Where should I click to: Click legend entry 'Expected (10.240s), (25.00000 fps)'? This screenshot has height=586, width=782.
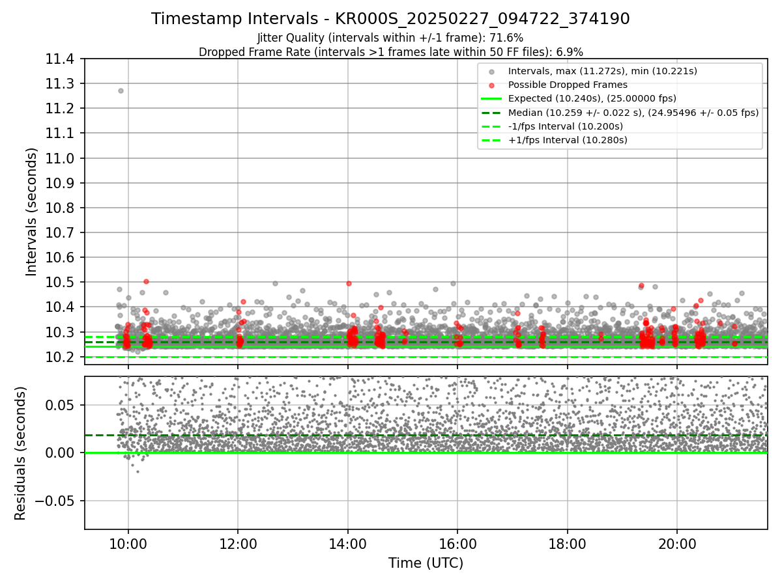[x=592, y=98]
